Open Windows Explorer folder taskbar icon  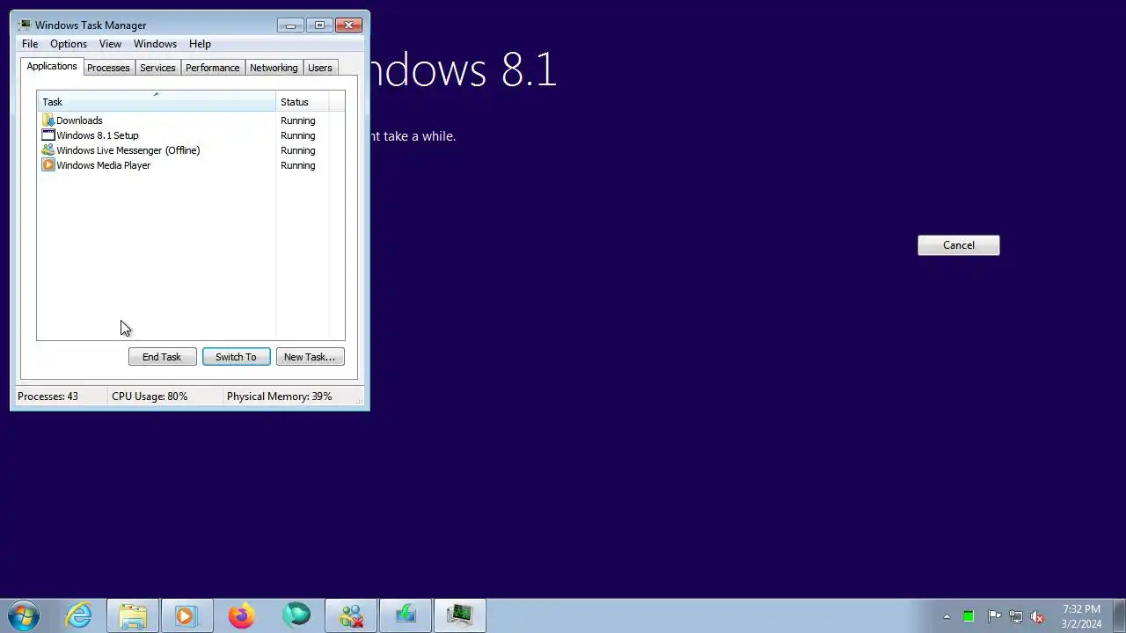133,615
